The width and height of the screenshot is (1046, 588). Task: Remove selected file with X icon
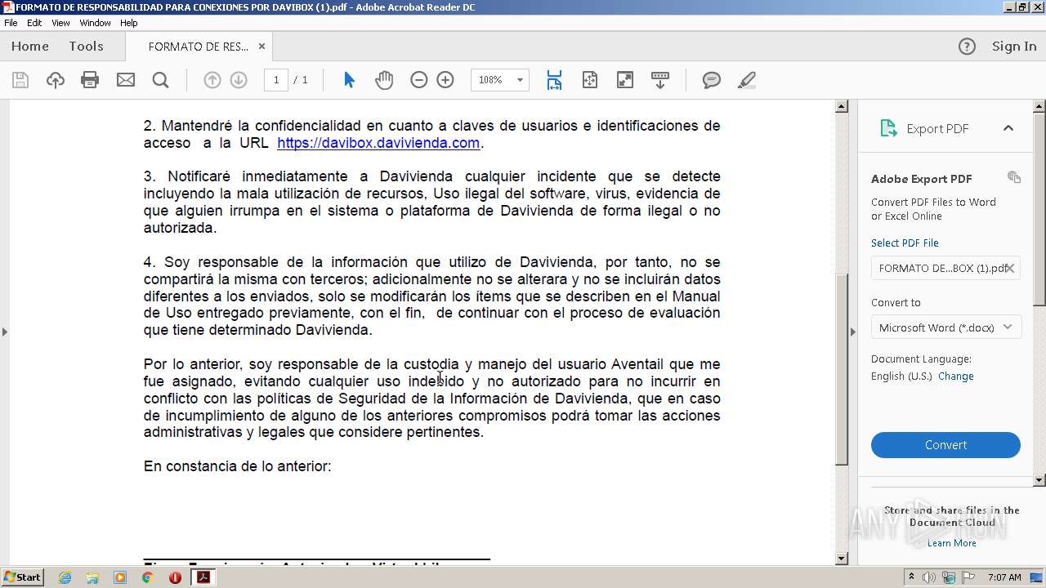tap(1010, 268)
